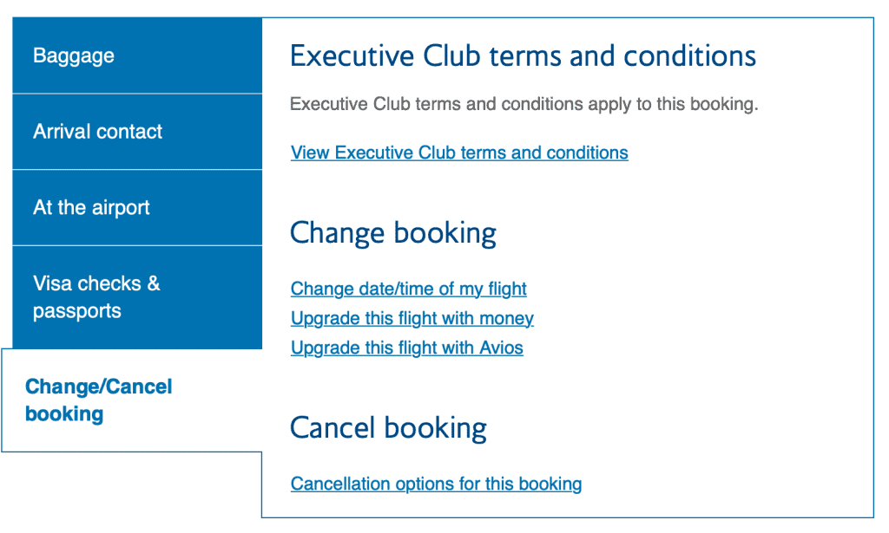View Executive Club terms and conditions link
Image resolution: width=889 pixels, height=533 pixels.
(x=459, y=153)
